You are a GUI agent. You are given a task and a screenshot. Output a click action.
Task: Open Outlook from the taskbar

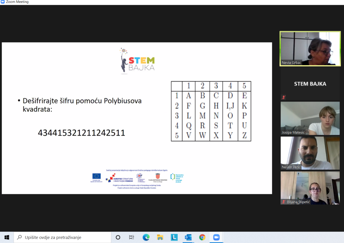[188, 237]
